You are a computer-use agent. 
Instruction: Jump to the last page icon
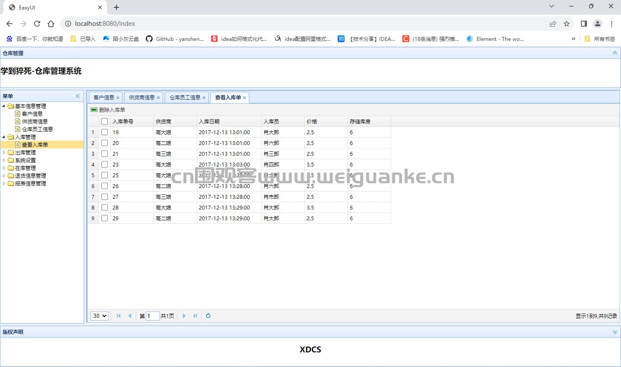click(x=195, y=316)
